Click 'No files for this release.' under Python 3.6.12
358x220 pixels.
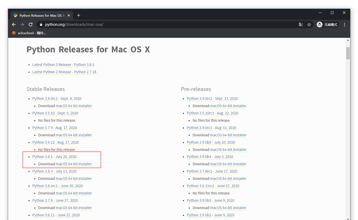[x=57, y=150]
